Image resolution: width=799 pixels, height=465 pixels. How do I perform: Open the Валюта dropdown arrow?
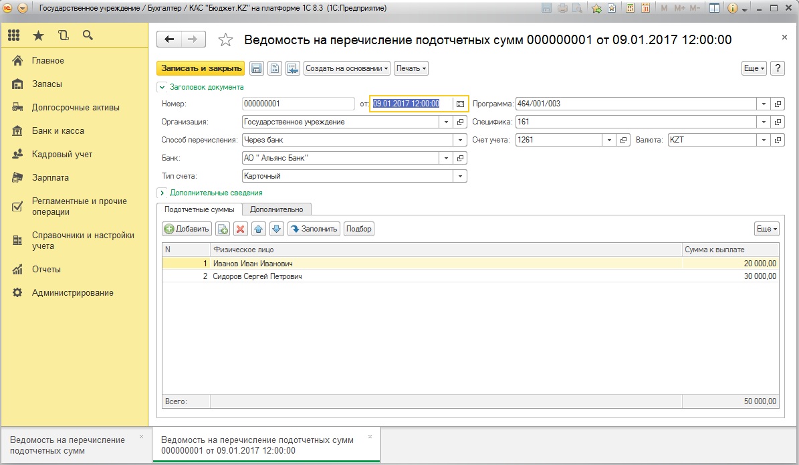point(764,140)
